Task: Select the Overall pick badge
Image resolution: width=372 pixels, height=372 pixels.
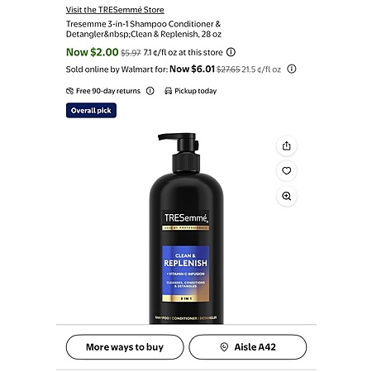Action: click(91, 110)
